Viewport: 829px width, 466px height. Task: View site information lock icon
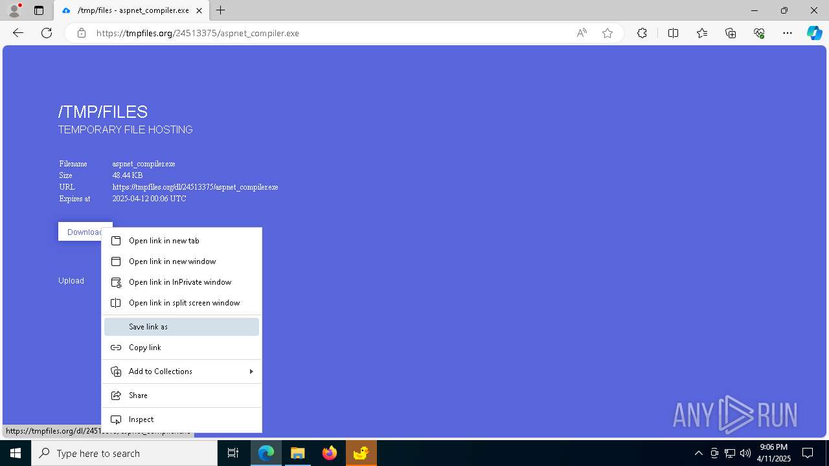[82, 33]
